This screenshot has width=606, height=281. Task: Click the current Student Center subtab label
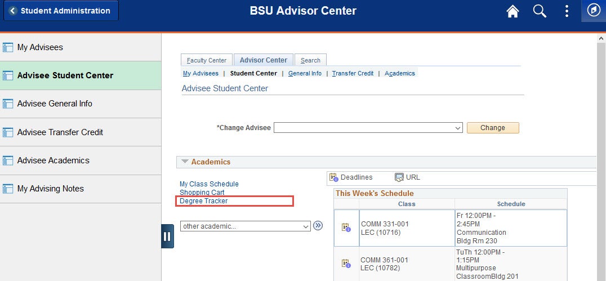[253, 73]
